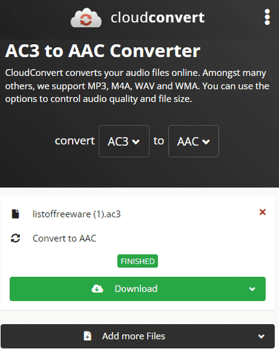Viewport: 279px width, 349px height.
Task: Click the "convert" label before AC3
Action: [75, 141]
